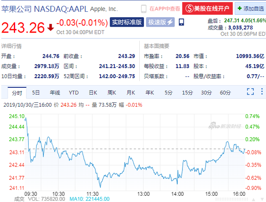Switch to the 5日 chart tab
The height and width of the screenshot is (202, 266).
[36, 93]
